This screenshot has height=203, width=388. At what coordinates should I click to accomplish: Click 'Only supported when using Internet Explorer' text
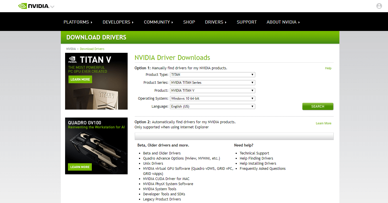tap(172, 127)
